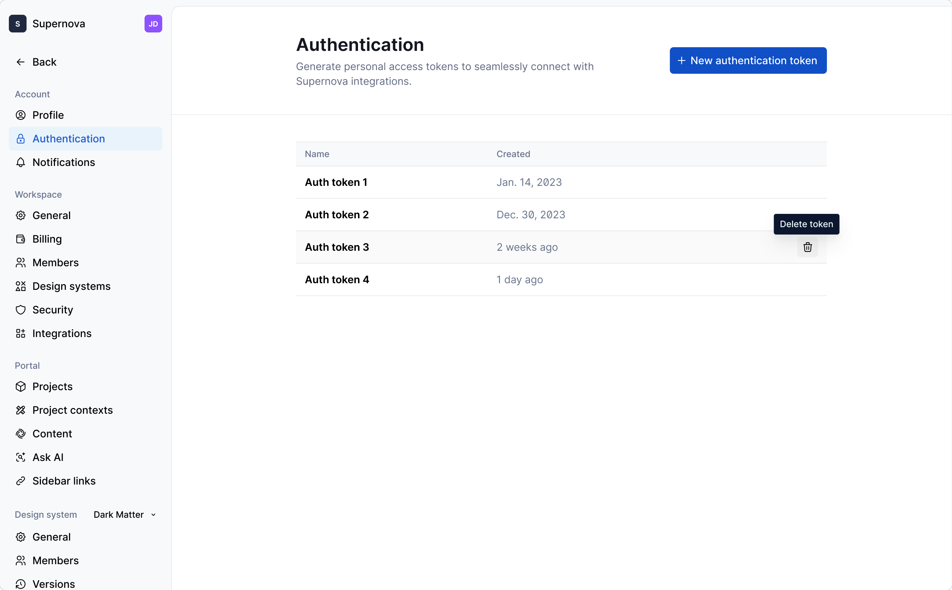Open Ask AI using its sparkle icon
Screen dimensions: 952x590
[21, 457]
